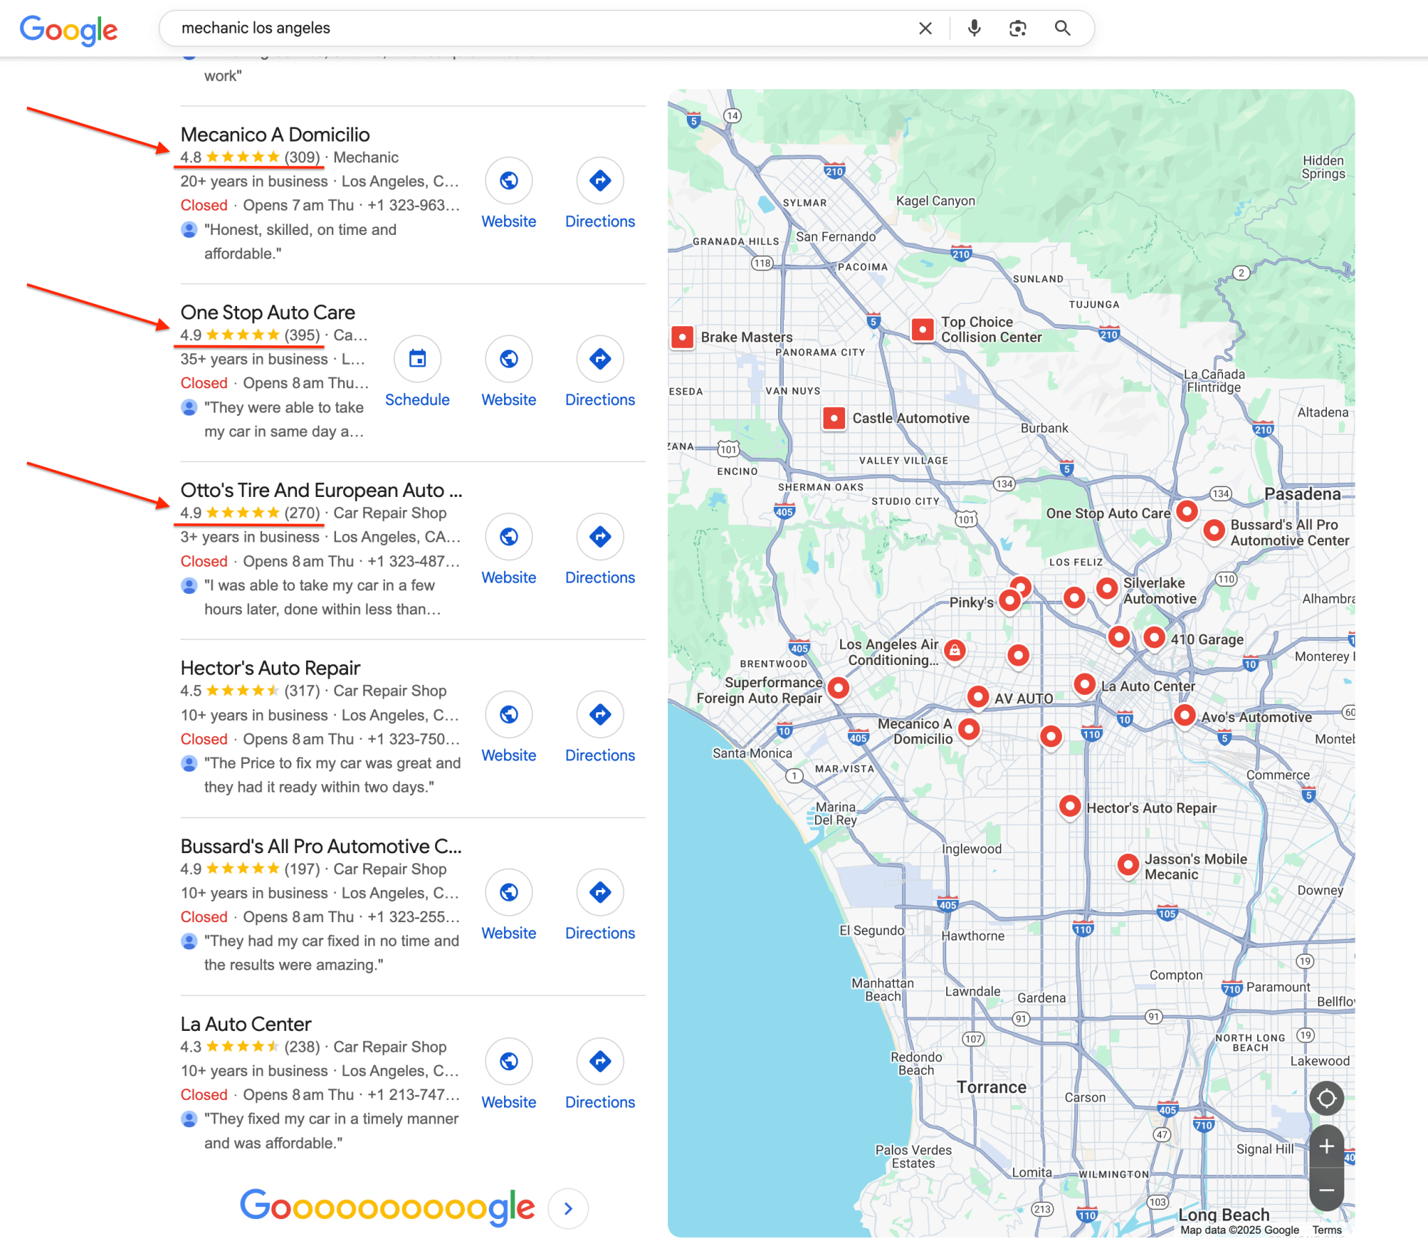The width and height of the screenshot is (1428, 1256).
Task: Zoom out on the map
Action: tap(1326, 1190)
